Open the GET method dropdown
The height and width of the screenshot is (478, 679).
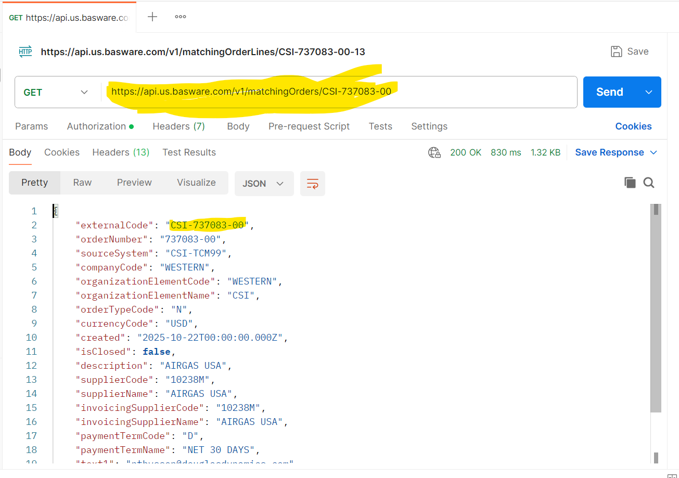56,92
